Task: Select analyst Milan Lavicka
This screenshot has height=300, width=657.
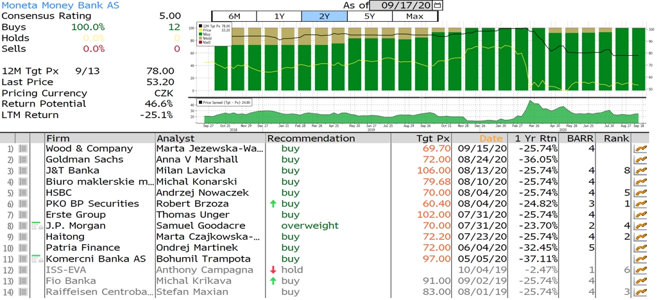Action: [191, 171]
